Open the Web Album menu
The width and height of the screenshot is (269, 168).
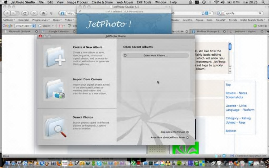124,2
